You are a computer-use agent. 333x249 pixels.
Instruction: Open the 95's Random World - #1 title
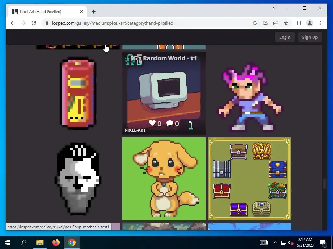pyautogui.click(x=164, y=58)
